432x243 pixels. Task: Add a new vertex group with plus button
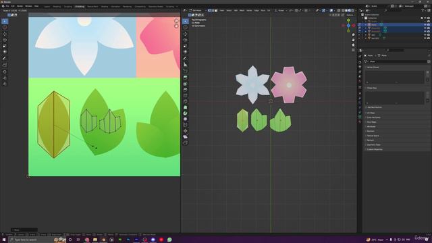coord(427,72)
